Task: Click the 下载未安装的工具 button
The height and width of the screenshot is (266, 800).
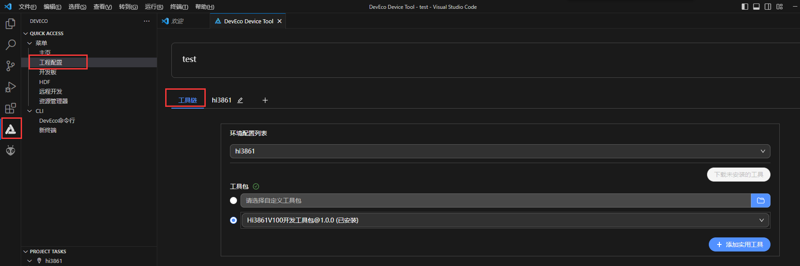Action: click(x=739, y=175)
